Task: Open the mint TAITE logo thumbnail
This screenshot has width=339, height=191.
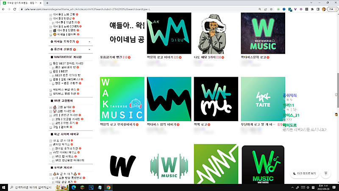Action: coord(263,99)
